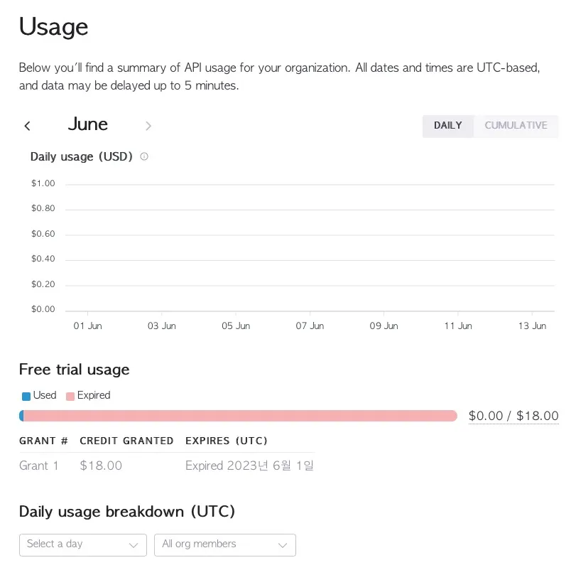This screenshot has height=570, width=571.
Task: Click the 07 Jun chart axis label
Action: point(310,326)
